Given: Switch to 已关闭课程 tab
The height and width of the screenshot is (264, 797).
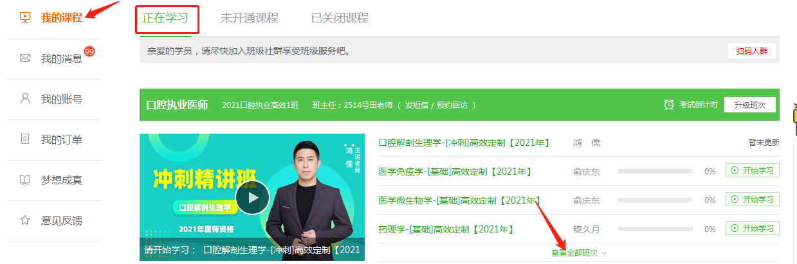Looking at the screenshot, I should [340, 18].
